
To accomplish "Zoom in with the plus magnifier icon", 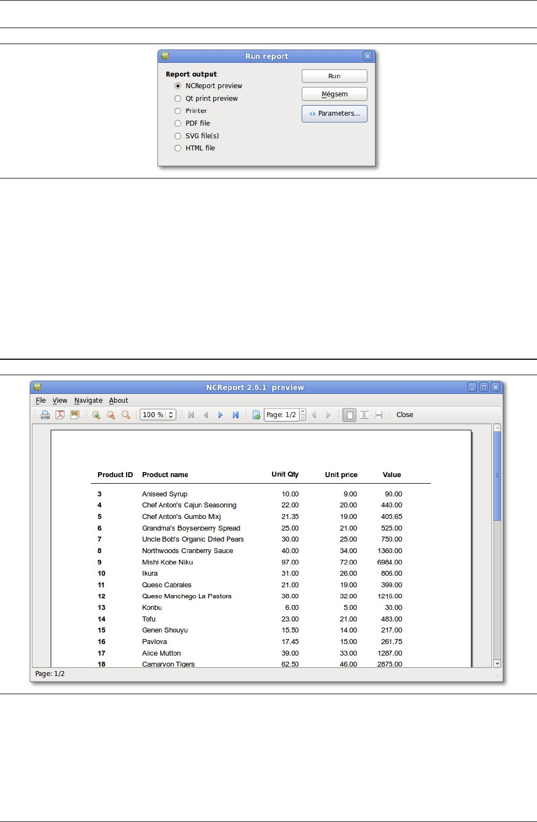I will (96, 415).
